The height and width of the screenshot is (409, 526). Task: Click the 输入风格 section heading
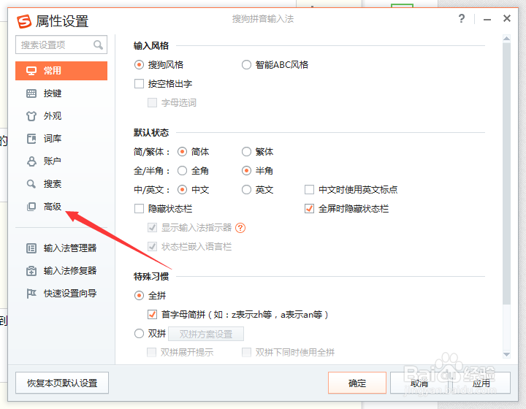(151, 45)
